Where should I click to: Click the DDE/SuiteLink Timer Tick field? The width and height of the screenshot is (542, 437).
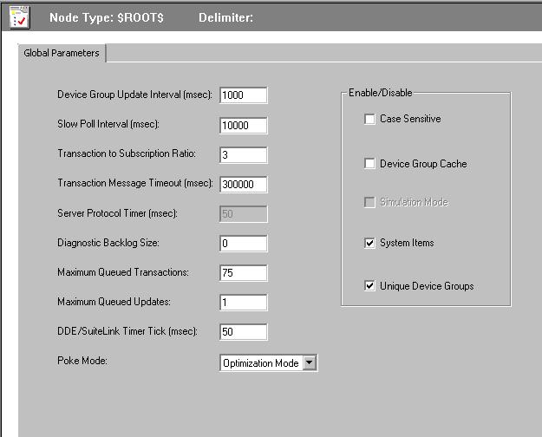coord(244,333)
